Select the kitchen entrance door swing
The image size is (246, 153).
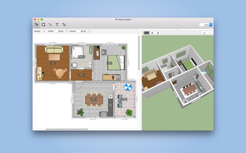(x=79, y=86)
